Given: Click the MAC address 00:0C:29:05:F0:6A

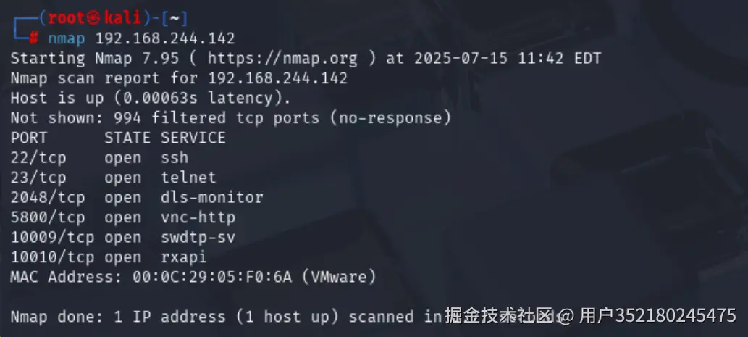Looking at the screenshot, I should pos(212,277).
